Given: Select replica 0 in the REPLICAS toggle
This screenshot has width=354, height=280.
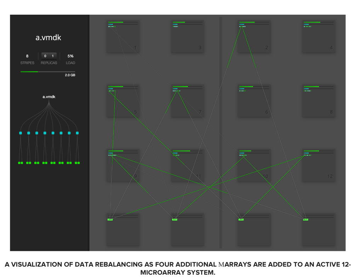Looking at the screenshot, I should tap(45, 56).
